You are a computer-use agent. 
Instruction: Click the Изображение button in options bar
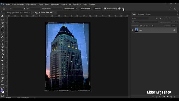coord(85,9)
